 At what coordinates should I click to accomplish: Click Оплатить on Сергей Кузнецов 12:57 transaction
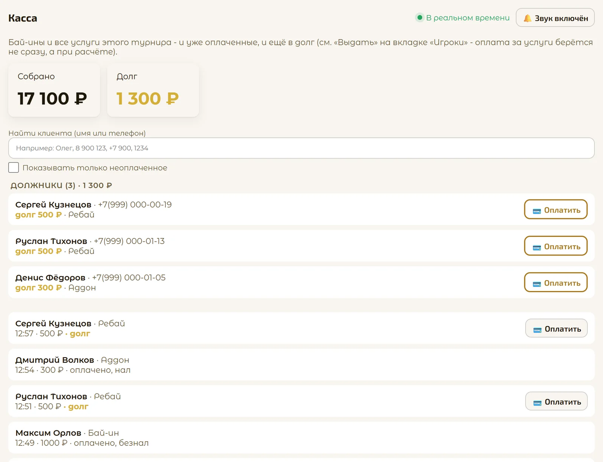[x=556, y=328]
